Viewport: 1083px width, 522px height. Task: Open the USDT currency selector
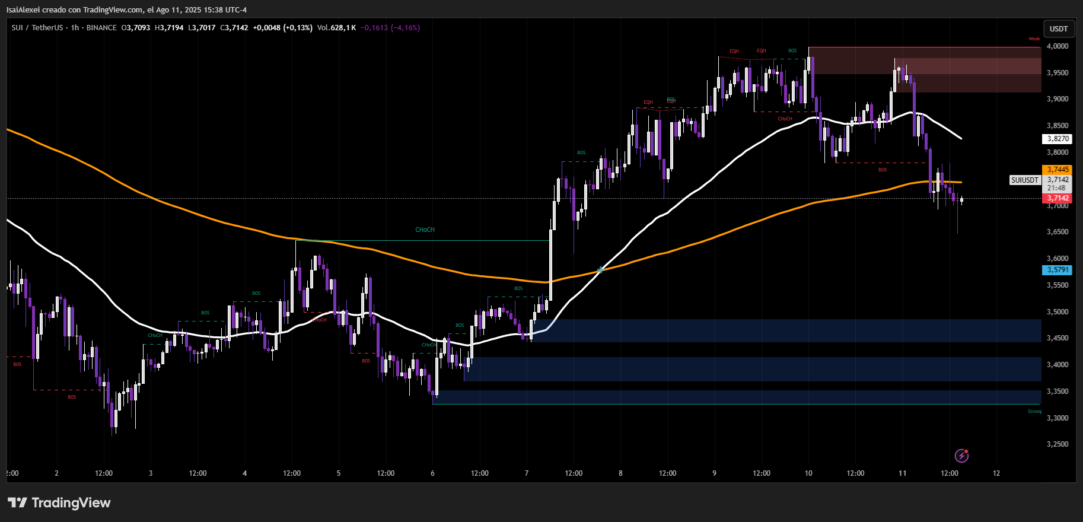[1058, 28]
